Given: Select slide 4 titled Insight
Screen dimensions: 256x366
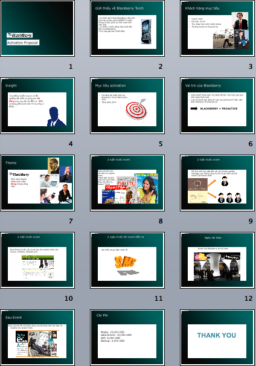Looking at the screenshot, I should pos(37,106).
